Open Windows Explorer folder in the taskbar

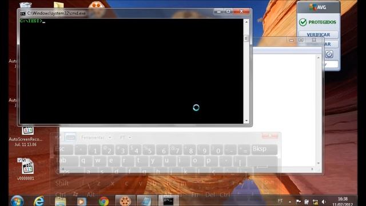coord(60,201)
